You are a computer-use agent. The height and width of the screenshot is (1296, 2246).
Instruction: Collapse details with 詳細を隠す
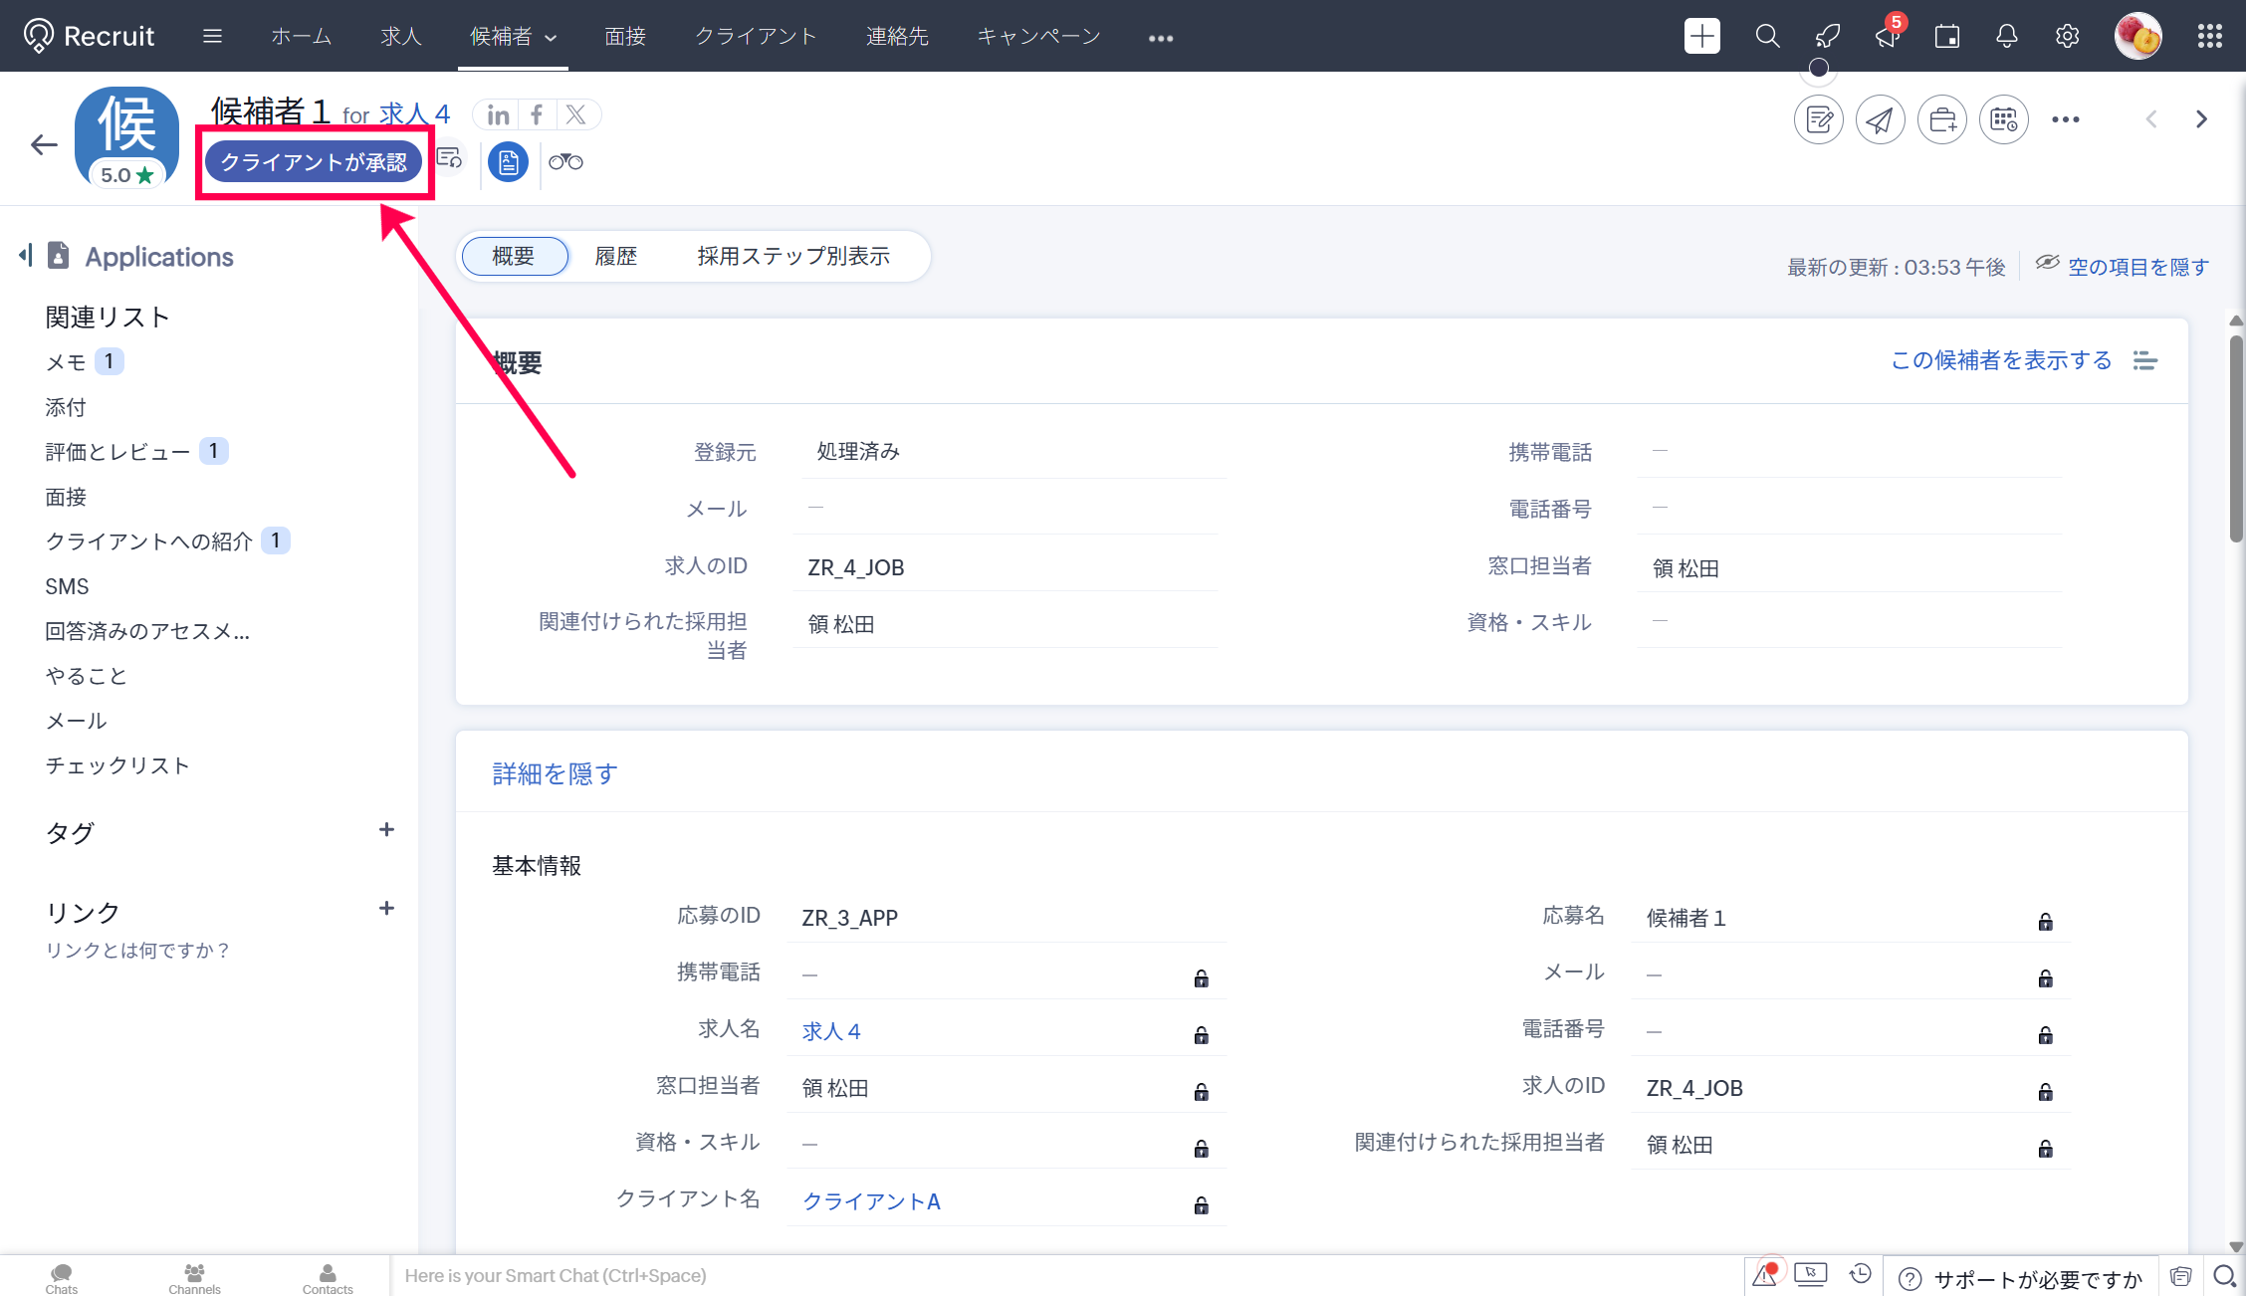555,773
